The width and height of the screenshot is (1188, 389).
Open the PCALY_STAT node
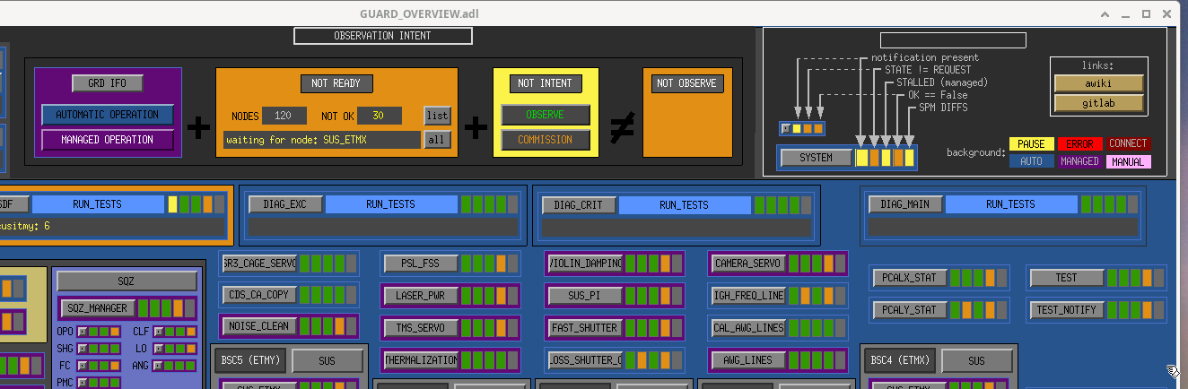[x=909, y=310]
